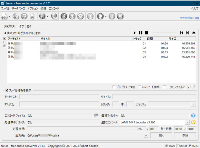
Task: Click the 処理状況 progress bar
Action: 82,129
